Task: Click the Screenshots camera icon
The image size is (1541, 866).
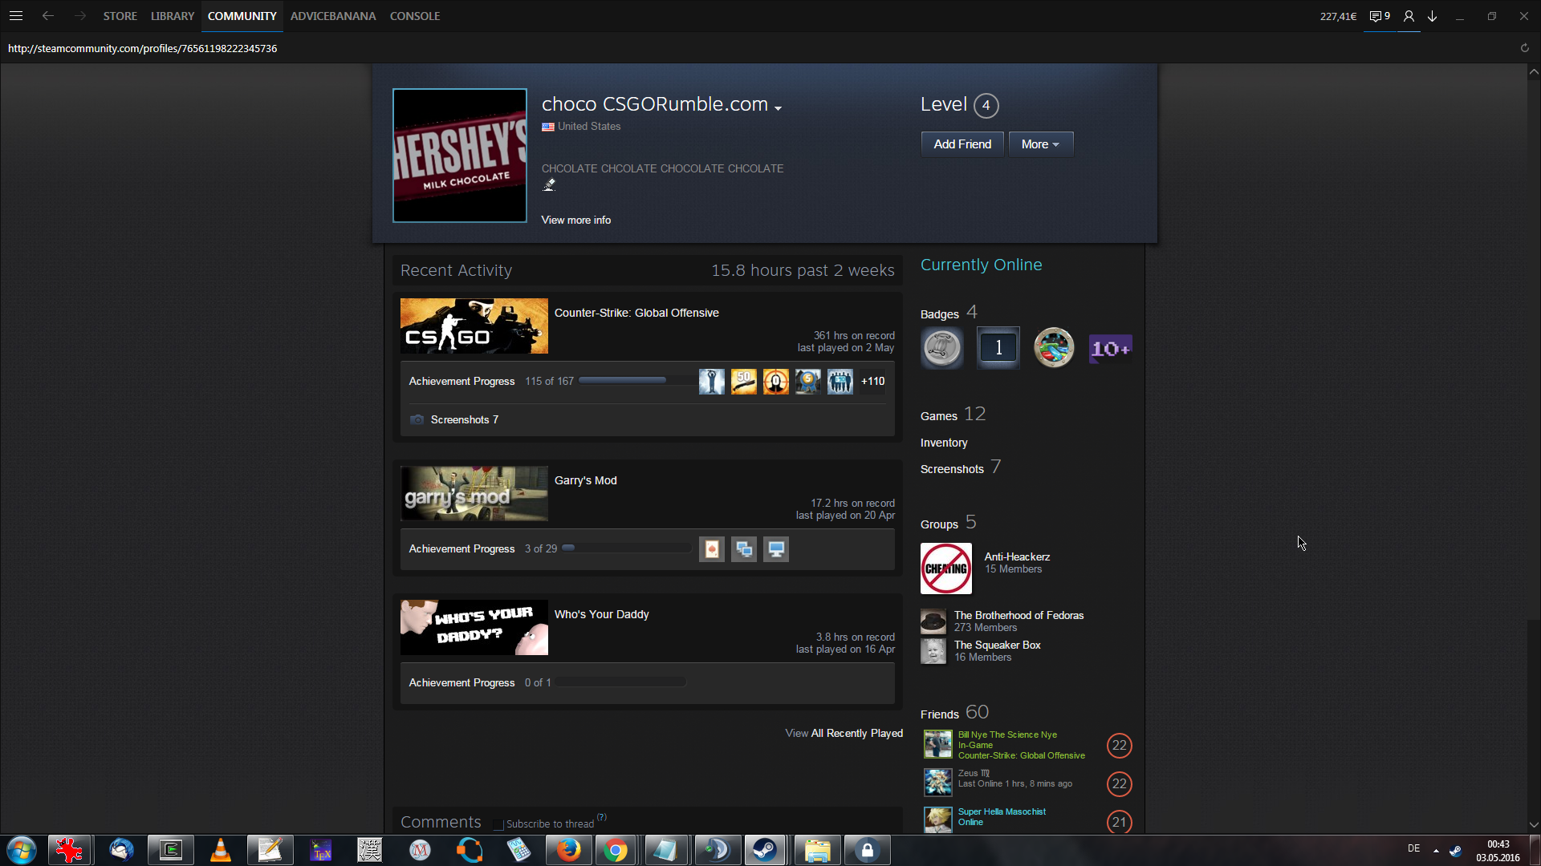Action: pos(417,419)
